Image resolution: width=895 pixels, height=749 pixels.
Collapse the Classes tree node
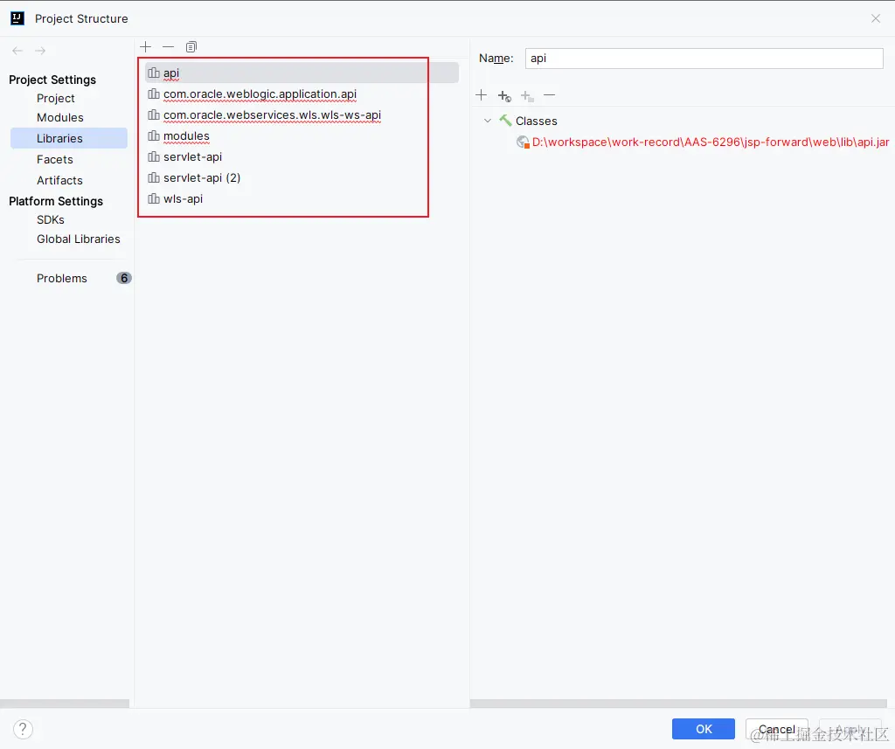point(488,121)
